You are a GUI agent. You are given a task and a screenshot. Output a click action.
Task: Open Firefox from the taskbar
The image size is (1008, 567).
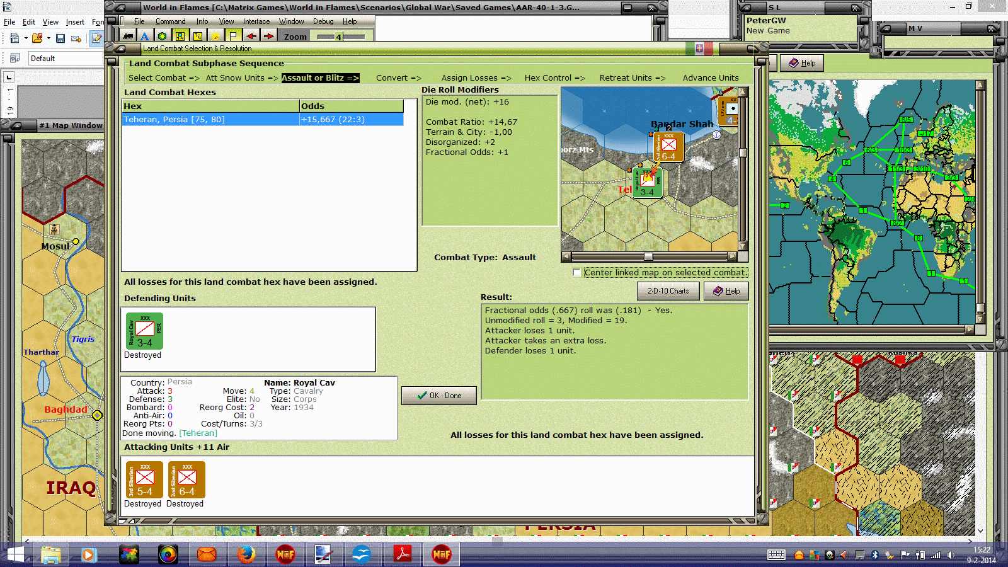pos(246,554)
